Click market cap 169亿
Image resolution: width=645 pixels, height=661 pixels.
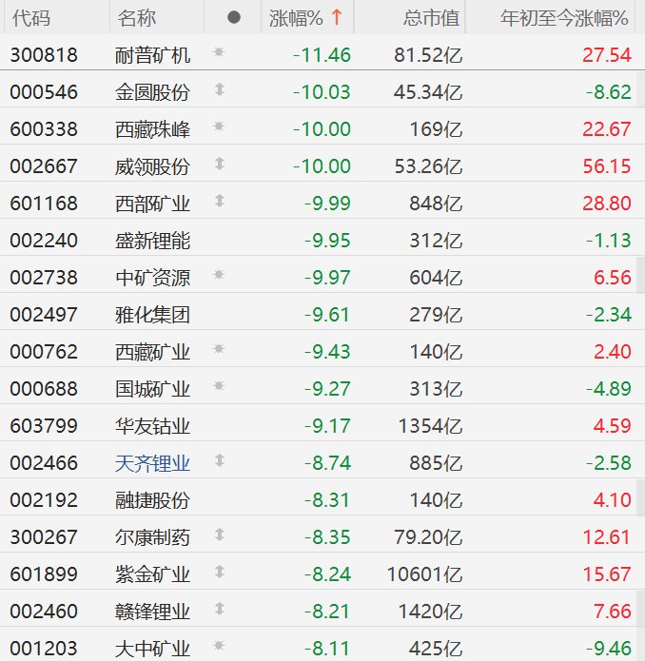coord(436,129)
